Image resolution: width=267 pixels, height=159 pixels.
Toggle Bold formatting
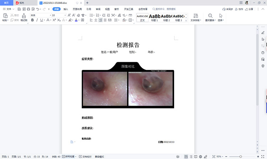point(32,20)
